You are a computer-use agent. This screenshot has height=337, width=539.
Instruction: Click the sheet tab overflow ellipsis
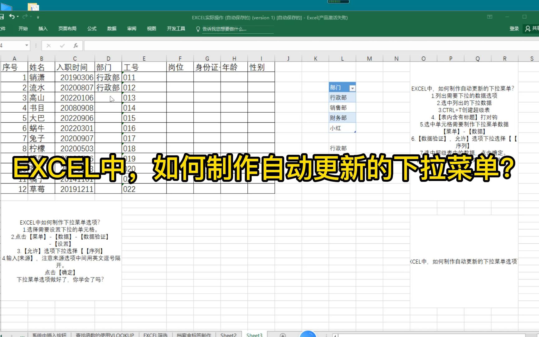[x=22, y=336]
